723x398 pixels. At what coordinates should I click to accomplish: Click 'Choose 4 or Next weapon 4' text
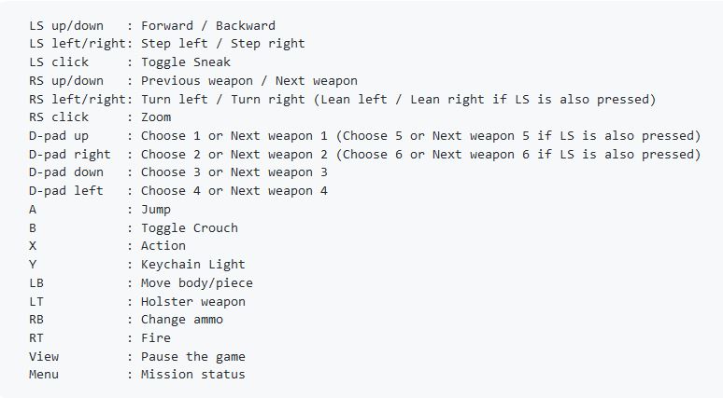[234, 190]
